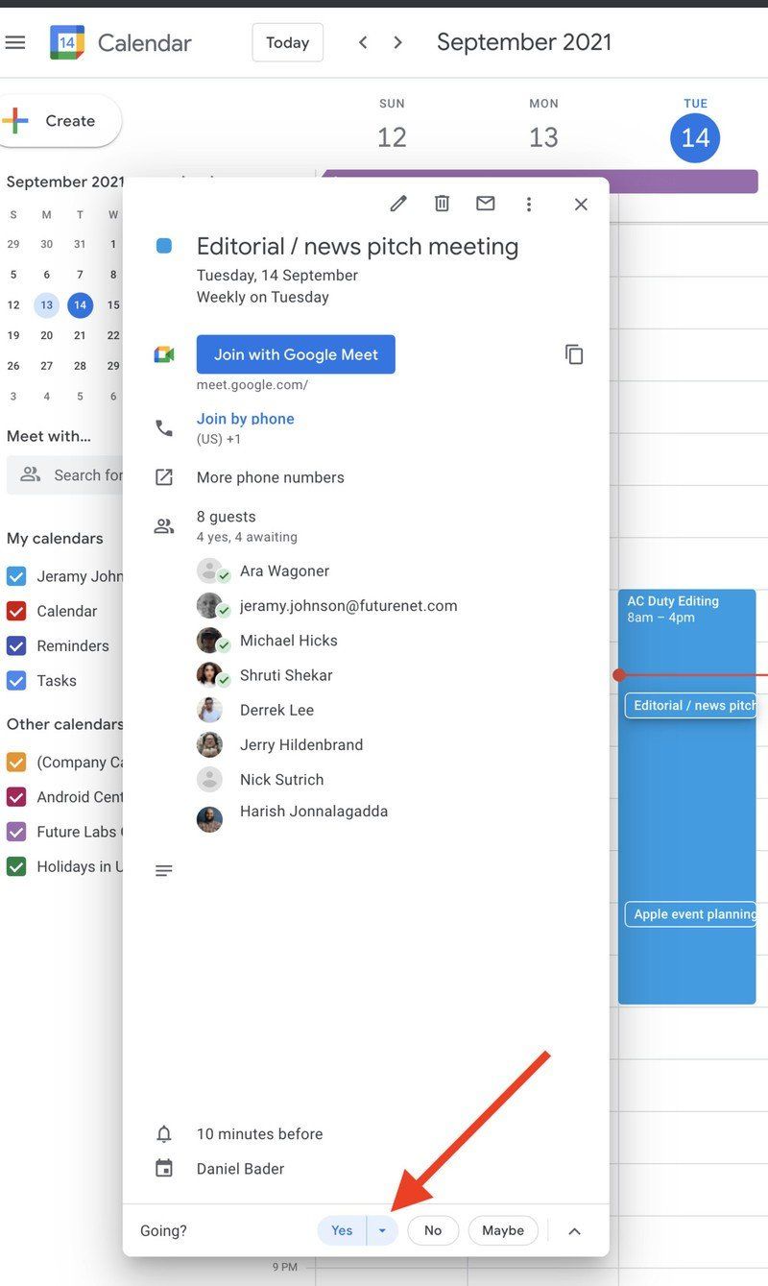Uncheck the Calendar checkbox
This screenshot has width=768, height=1286.
[x=16, y=611]
